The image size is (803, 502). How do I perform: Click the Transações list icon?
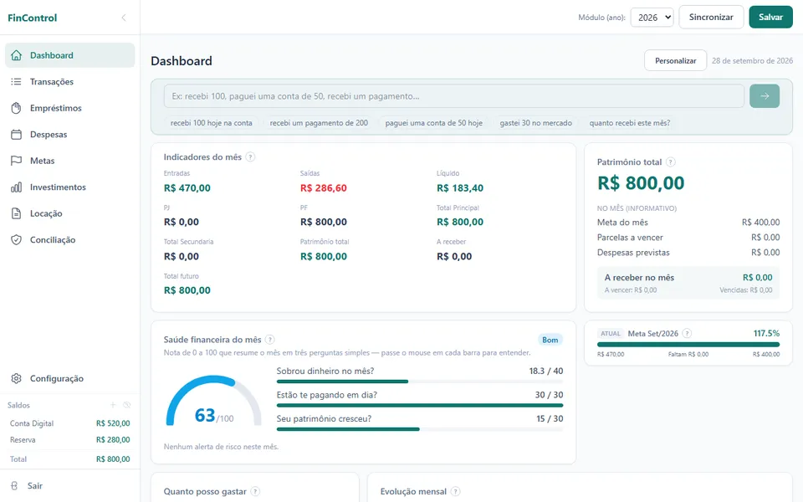pyautogui.click(x=17, y=81)
